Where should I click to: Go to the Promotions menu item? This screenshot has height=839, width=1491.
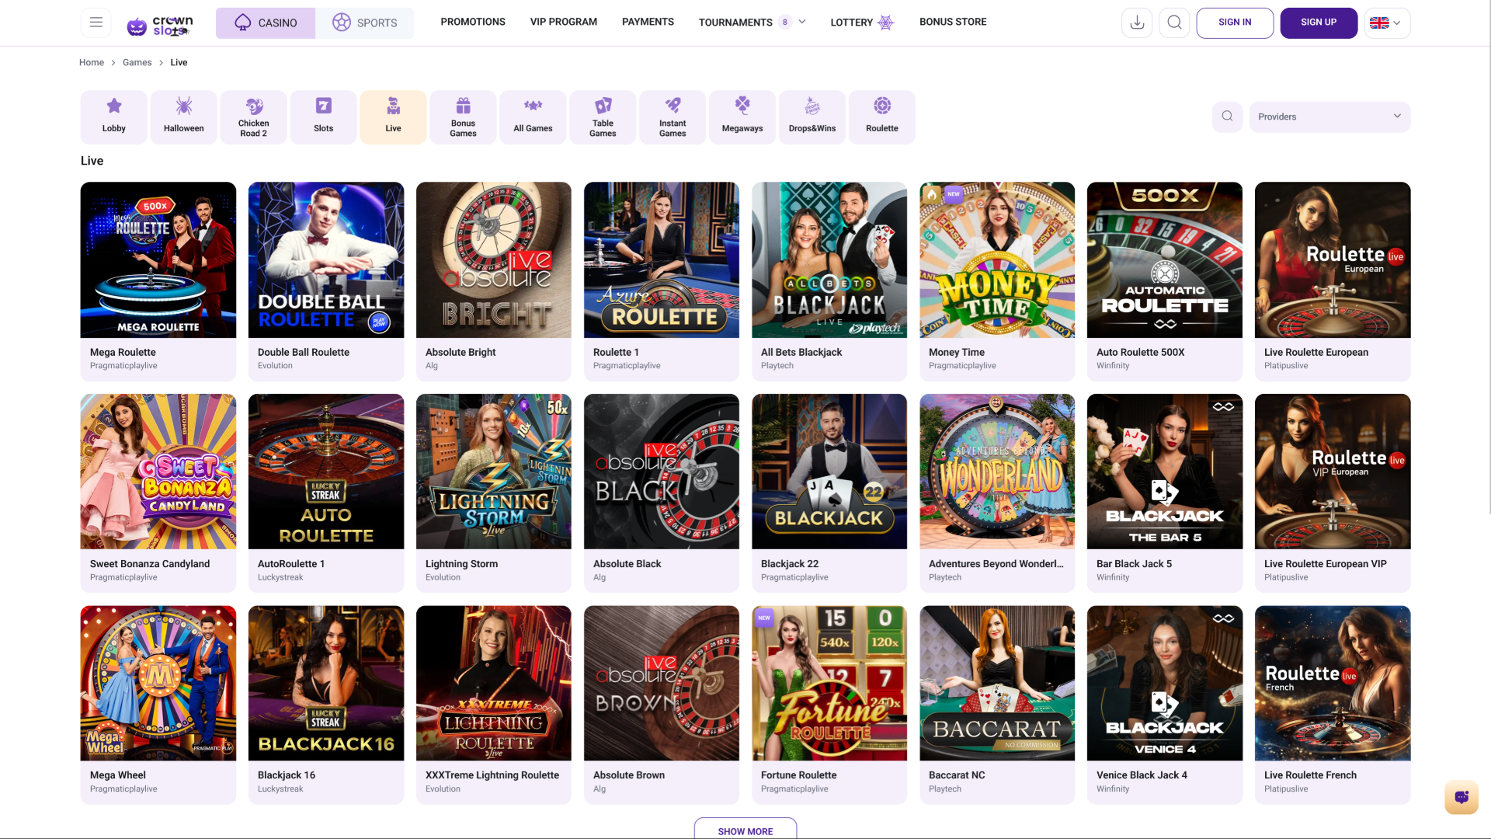tap(472, 22)
